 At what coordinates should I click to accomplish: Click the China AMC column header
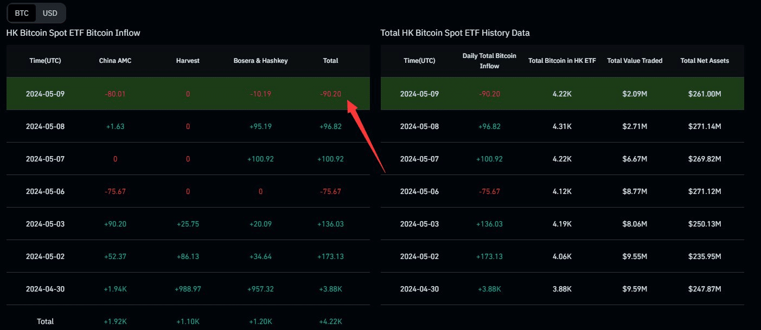[115, 61]
